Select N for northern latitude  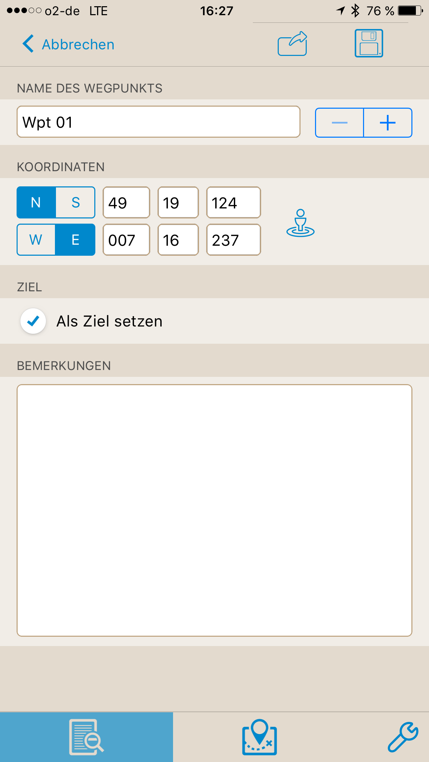tap(36, 203)
